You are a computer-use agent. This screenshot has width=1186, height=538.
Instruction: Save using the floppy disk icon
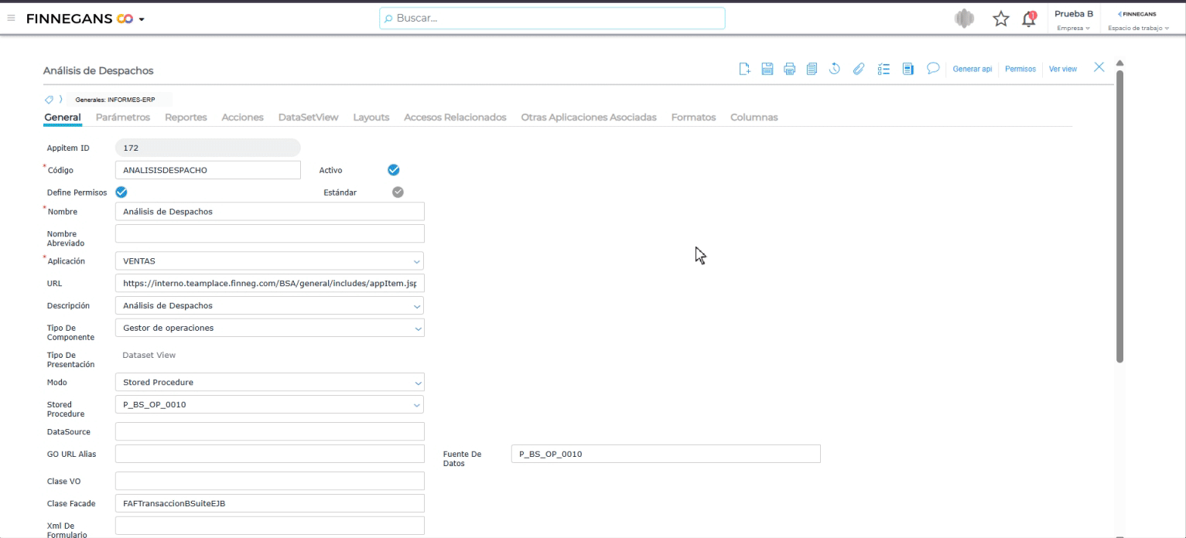click(x=767, y=69)
